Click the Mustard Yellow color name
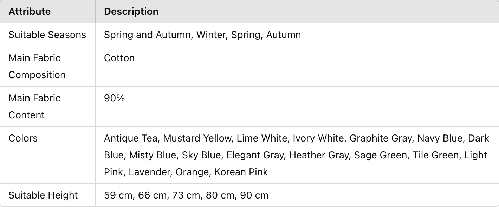499x207 pixels. (197, 138)
